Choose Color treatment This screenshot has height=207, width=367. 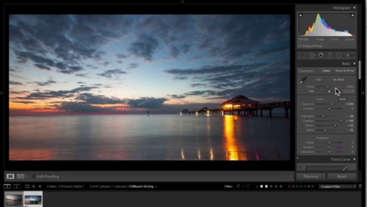[326, 70]
